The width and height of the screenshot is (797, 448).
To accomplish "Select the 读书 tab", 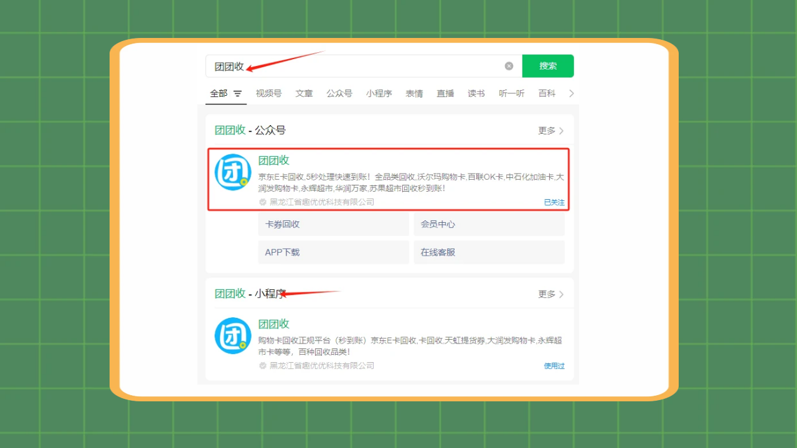I will (476, 93).
